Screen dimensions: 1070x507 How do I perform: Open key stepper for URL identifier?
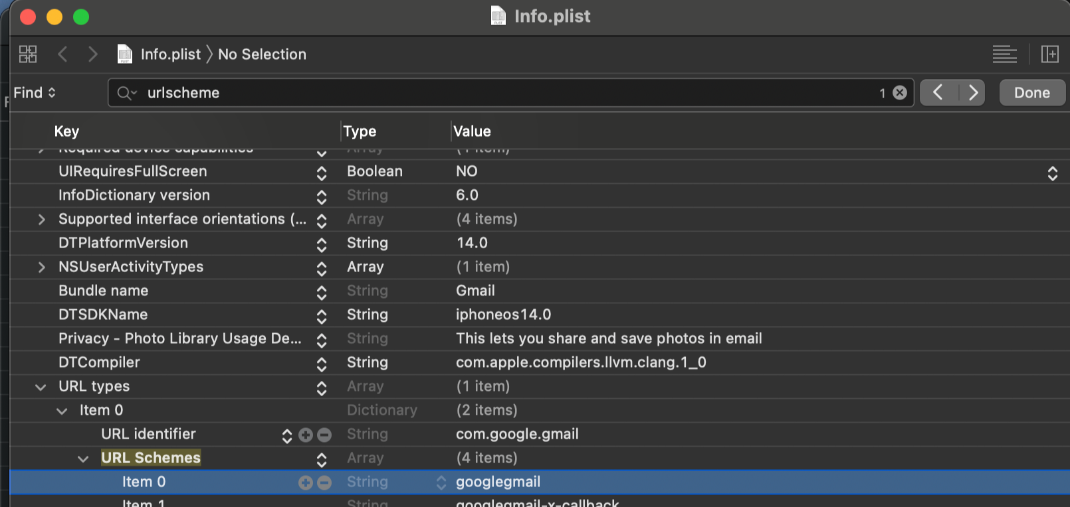click(x=287, y=435)
